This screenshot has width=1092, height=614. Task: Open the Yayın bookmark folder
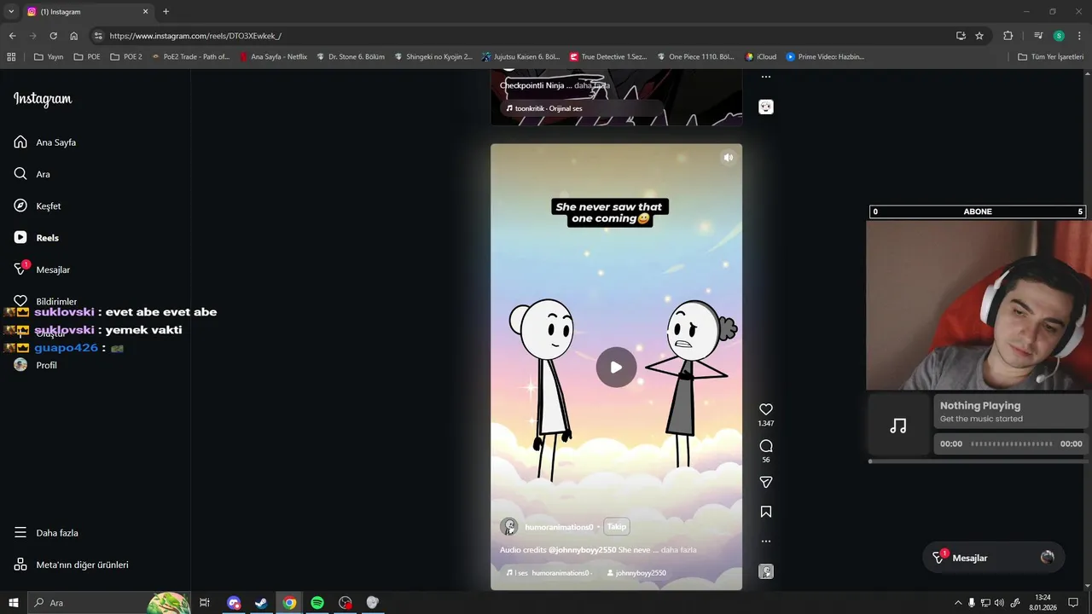pos(48,57)
